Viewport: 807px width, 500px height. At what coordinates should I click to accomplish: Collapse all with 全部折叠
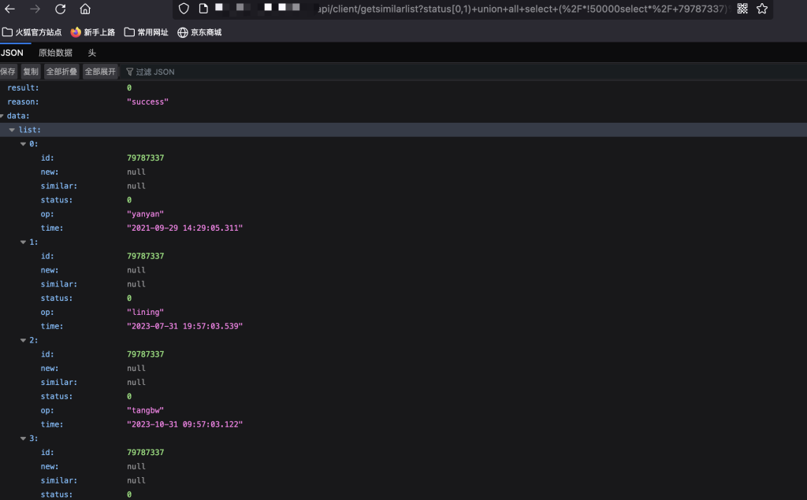pos(61,72)
